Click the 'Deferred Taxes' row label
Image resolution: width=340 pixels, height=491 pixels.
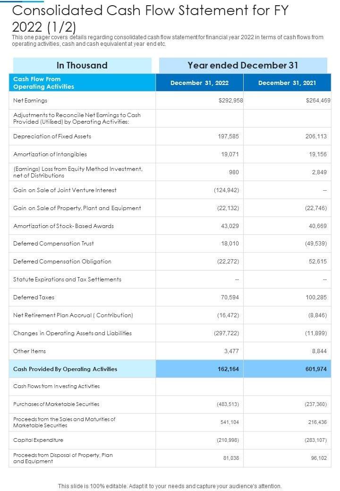pyautogui.click(x=34, y=297)
